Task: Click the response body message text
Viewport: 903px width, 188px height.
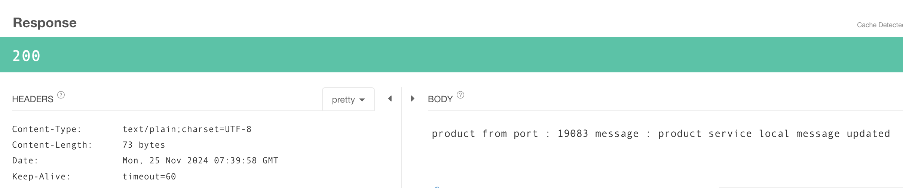Action: (661, 134)
